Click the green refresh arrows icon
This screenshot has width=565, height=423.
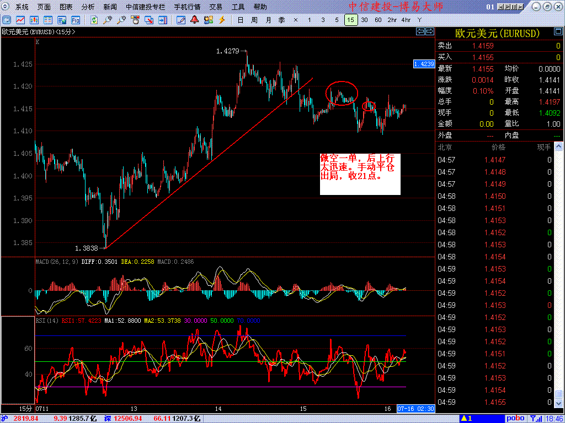click(x=94, y=20)
